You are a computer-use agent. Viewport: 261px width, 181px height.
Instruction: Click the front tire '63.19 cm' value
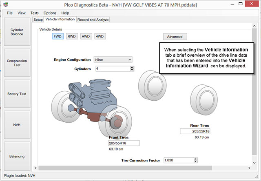click(x=116, y=149)
